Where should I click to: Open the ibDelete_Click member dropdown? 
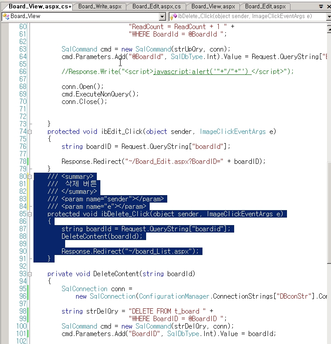coord(329,16)
